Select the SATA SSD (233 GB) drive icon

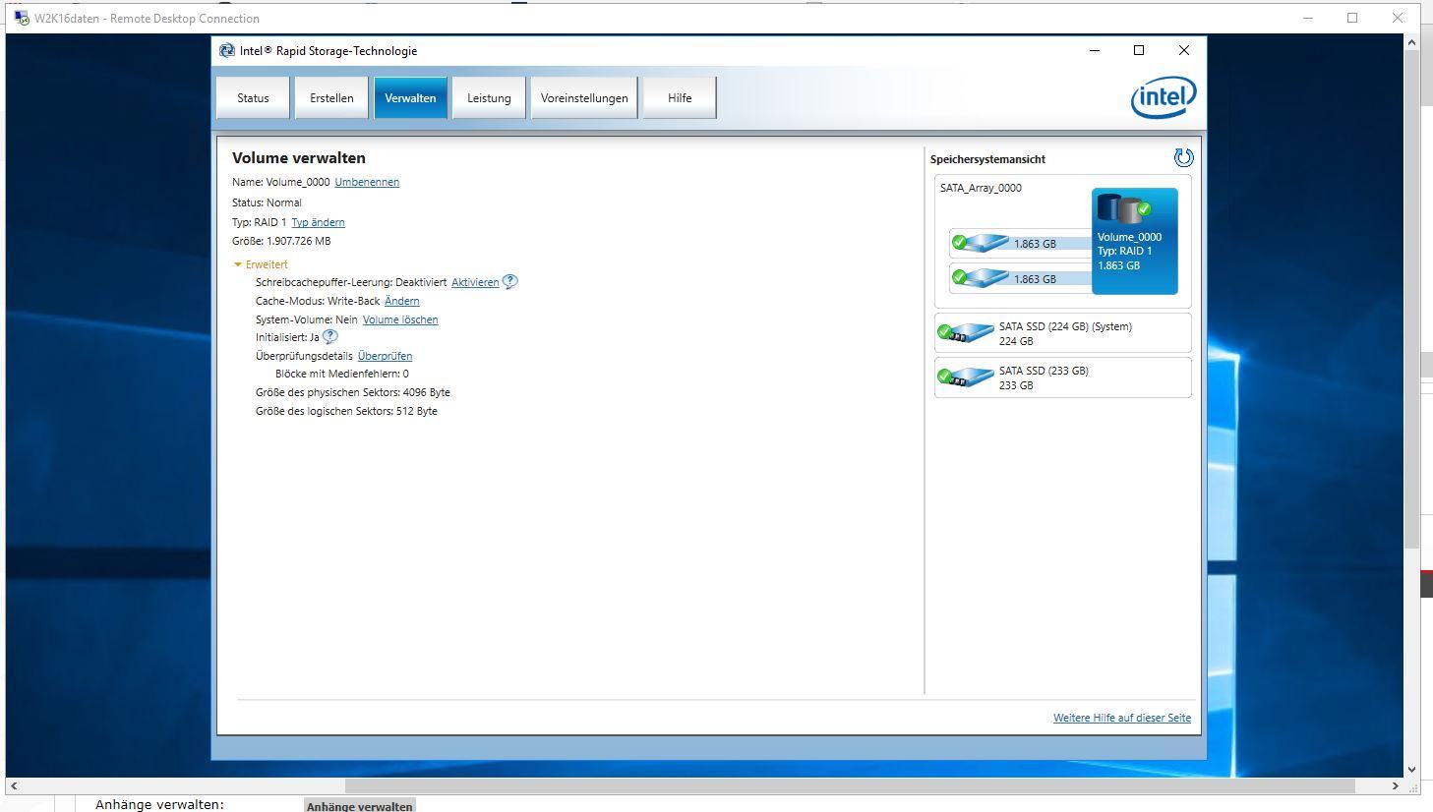click(x=965, y=377)
